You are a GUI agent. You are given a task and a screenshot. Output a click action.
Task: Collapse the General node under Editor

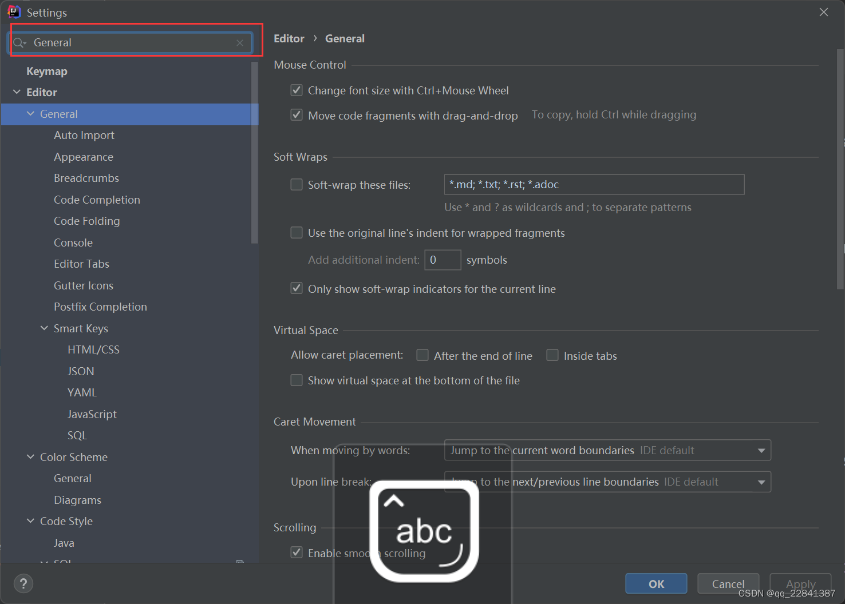tap(30, 114)
